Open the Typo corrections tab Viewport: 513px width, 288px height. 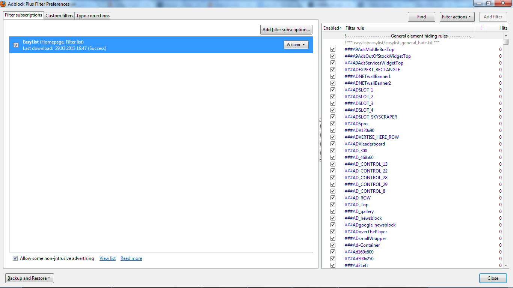[93, 16]
